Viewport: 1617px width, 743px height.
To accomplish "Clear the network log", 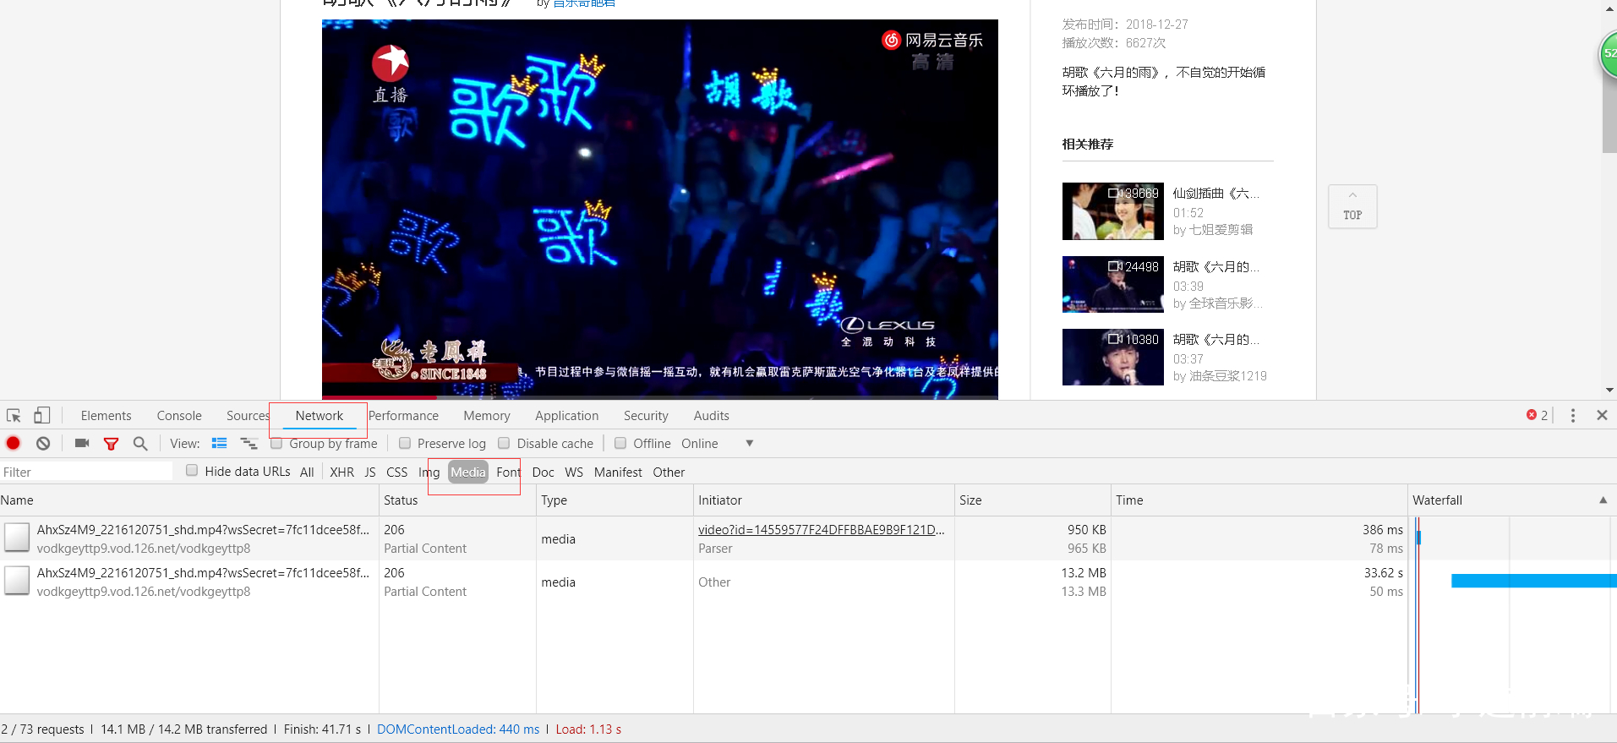I will 43,444.
